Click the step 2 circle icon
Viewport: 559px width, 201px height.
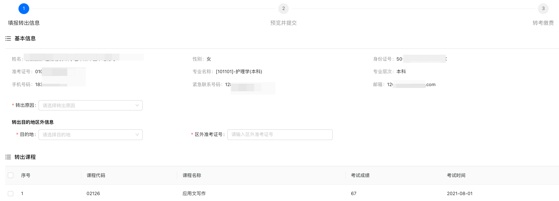point(284,8)
